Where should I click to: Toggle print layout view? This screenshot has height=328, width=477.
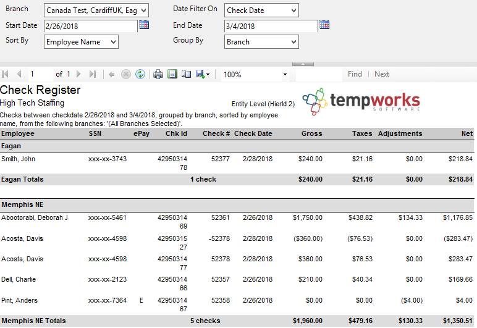(172, 74)
